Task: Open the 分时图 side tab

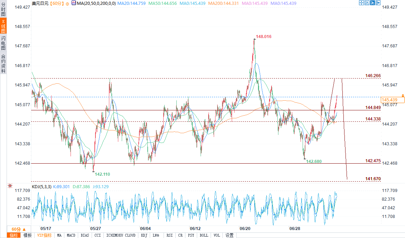Action: 3,9
